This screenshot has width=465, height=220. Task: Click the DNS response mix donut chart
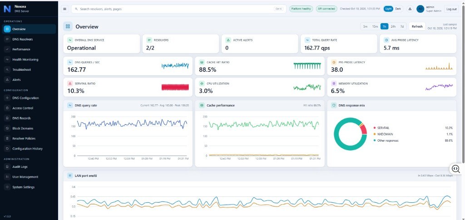coord(350,134)
